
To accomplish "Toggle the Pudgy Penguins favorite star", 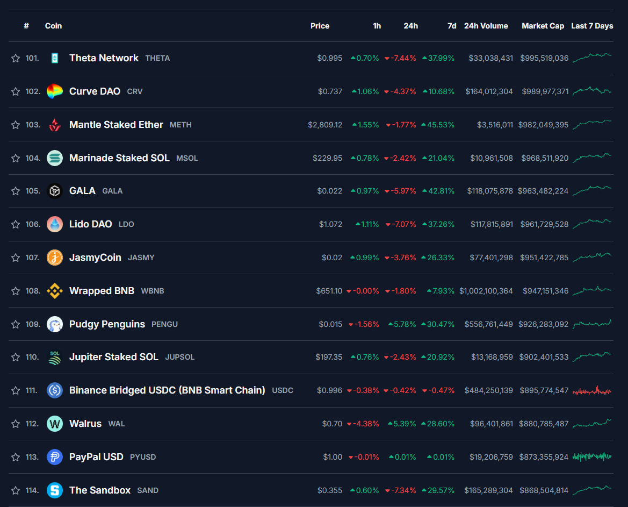I will click(16, 324).
